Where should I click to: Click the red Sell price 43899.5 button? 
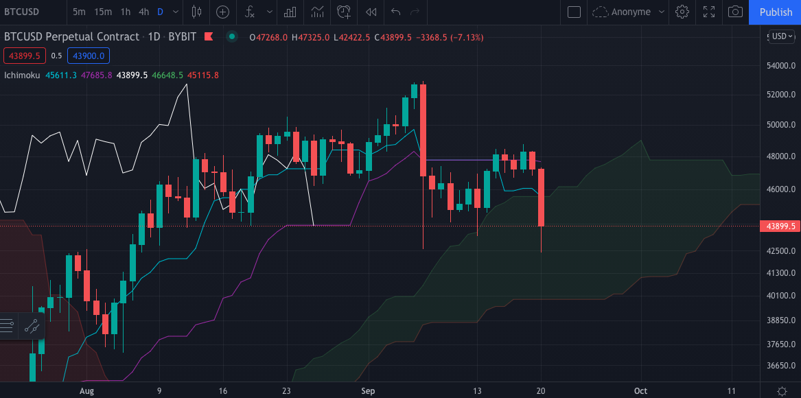pyautogui.click(x=24, y=56)
